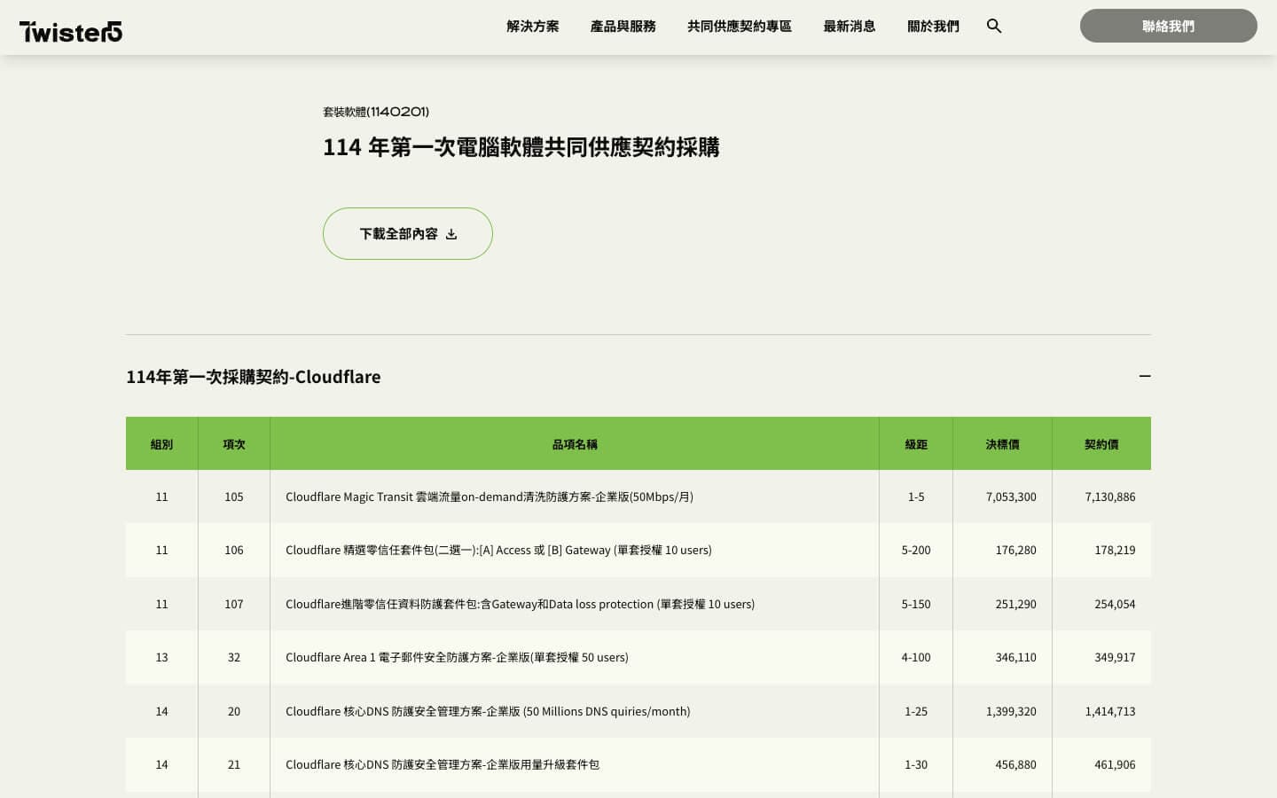Select the Cloudflare Magic Transit item name
This screenshot has height=798, width=1277.
pyautogui.click(x=490, y=497)
